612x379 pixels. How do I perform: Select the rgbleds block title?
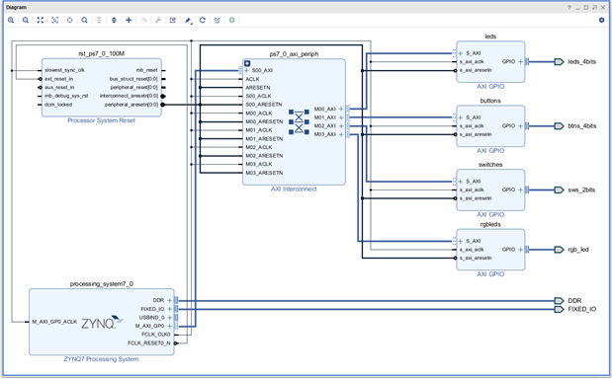click(x=490, y=225)
